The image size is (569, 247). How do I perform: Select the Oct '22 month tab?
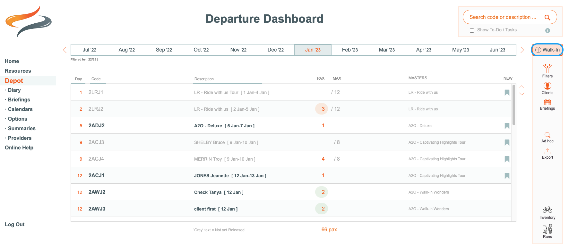(201, 50)
